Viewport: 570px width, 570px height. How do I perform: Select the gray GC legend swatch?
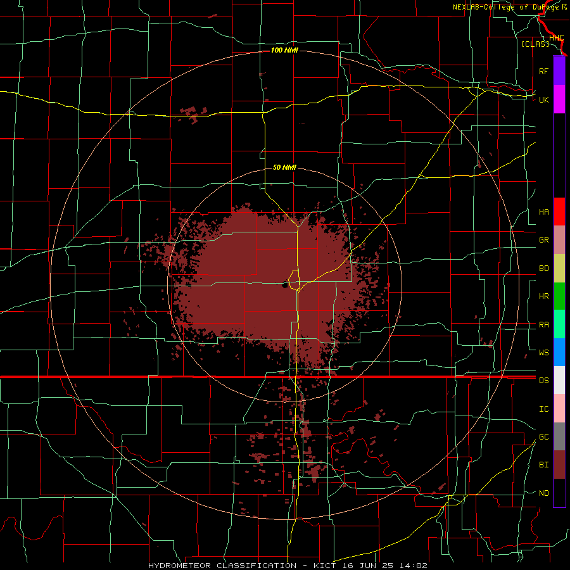click(559, 436)
